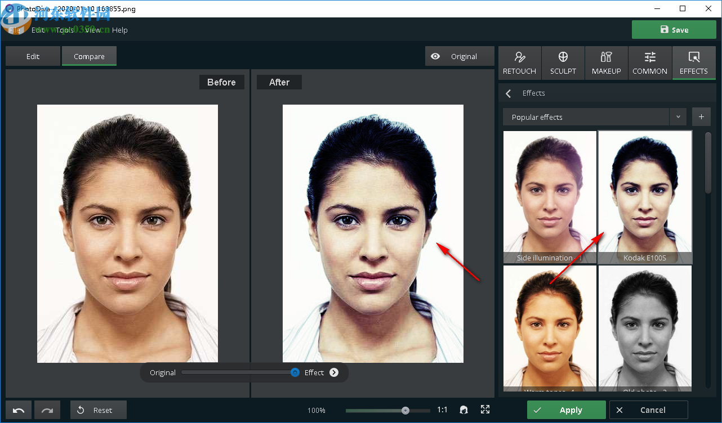The height and width of the screenshot is (423, 722).
Task: Click the green Apply button
Action: pos(566,410)
